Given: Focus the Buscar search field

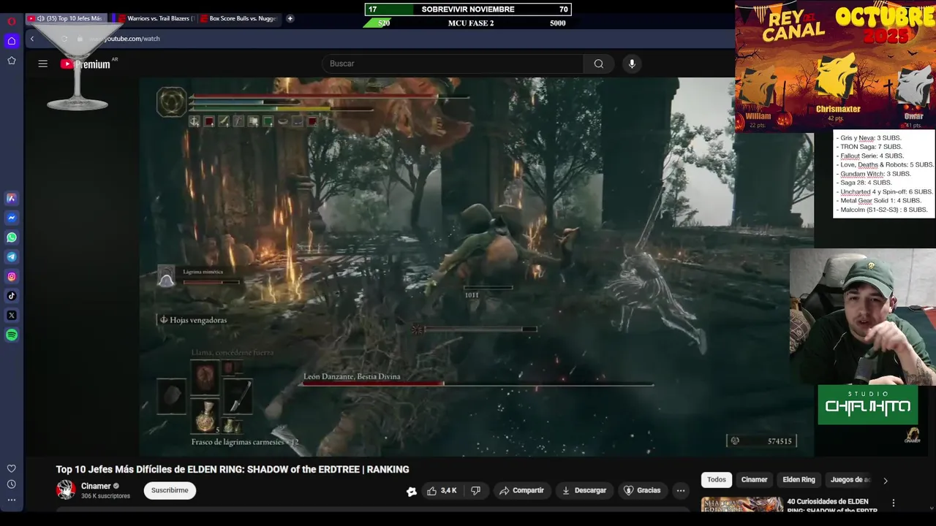Looking at the screenshot, I should [x=452, y=64].
